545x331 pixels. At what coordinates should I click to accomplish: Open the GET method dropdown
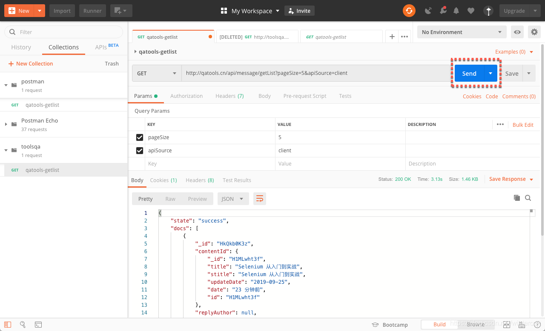tap(157, 73)
